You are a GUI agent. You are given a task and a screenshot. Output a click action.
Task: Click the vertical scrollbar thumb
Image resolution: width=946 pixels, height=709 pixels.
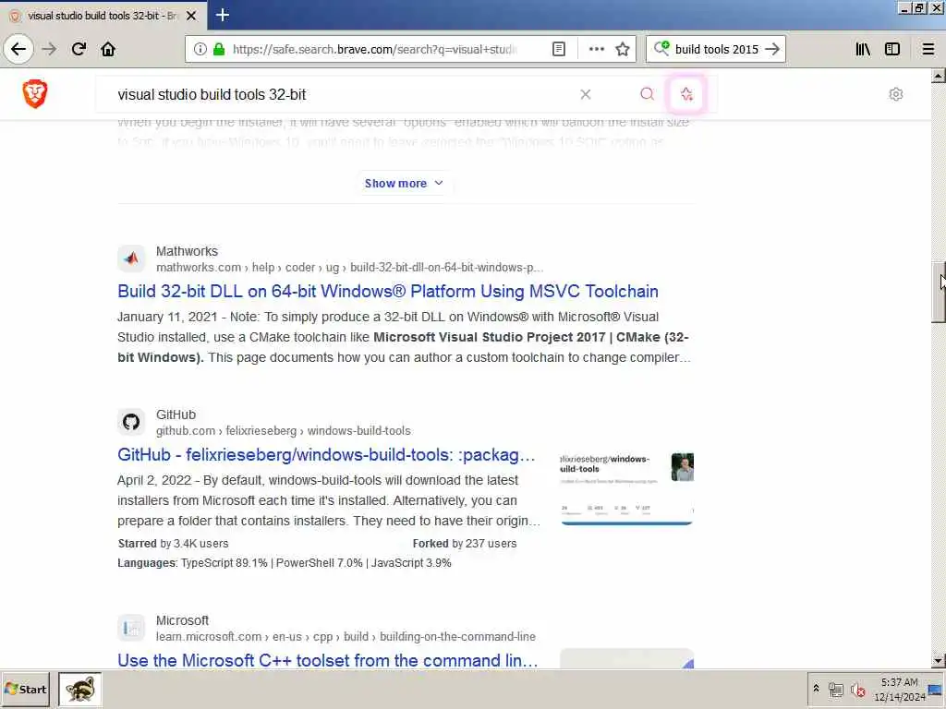tap(939, 293)
